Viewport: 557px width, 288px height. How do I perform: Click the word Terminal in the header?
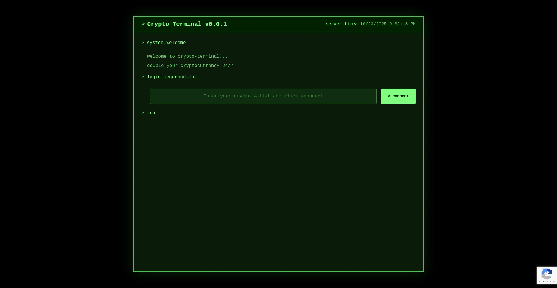coord(187,24)
